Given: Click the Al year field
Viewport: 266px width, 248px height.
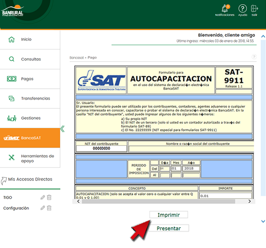Looking at the screenshot, I should click(x=191, y=175).
